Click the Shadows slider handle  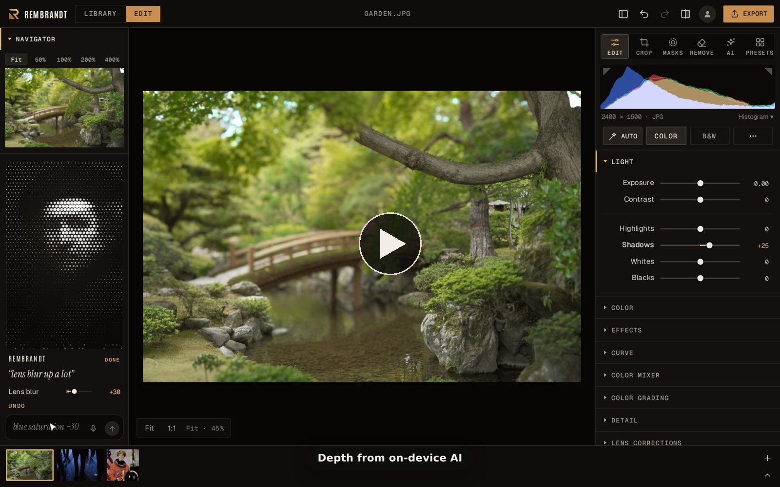coord(709,245)
